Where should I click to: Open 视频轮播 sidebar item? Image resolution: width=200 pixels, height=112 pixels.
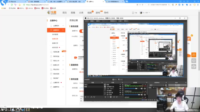click(56, 52)
